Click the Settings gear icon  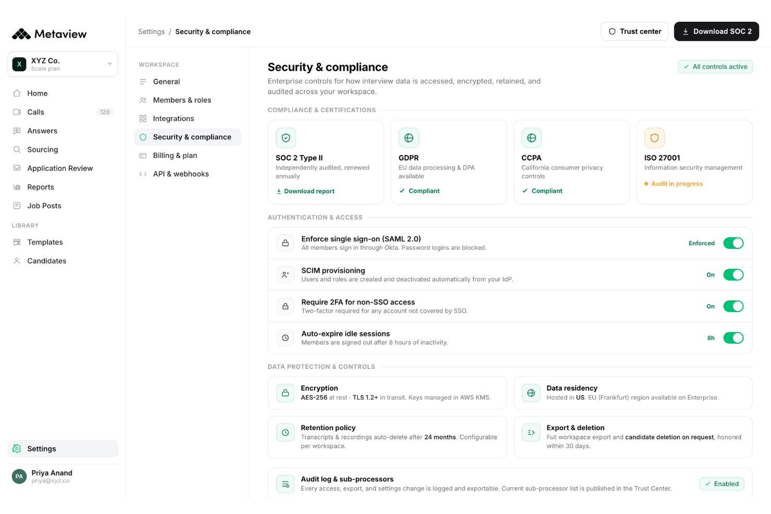17,449
